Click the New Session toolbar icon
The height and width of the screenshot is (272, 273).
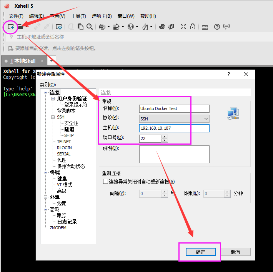click(11, 27)
